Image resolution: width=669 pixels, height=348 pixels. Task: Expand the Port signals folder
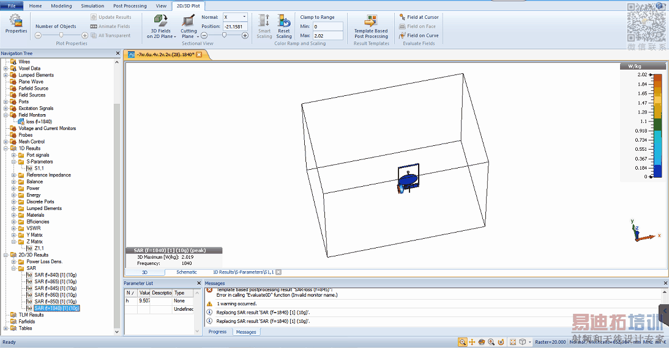pyautogui.click(x=13, y=155)
